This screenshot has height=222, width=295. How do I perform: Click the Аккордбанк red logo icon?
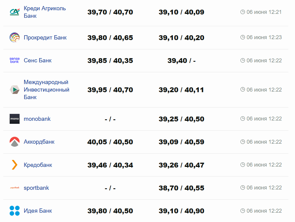pos(14,142)
